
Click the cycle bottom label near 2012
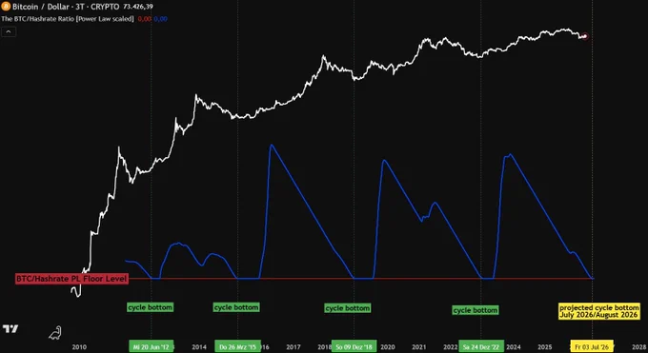(150, 307)
